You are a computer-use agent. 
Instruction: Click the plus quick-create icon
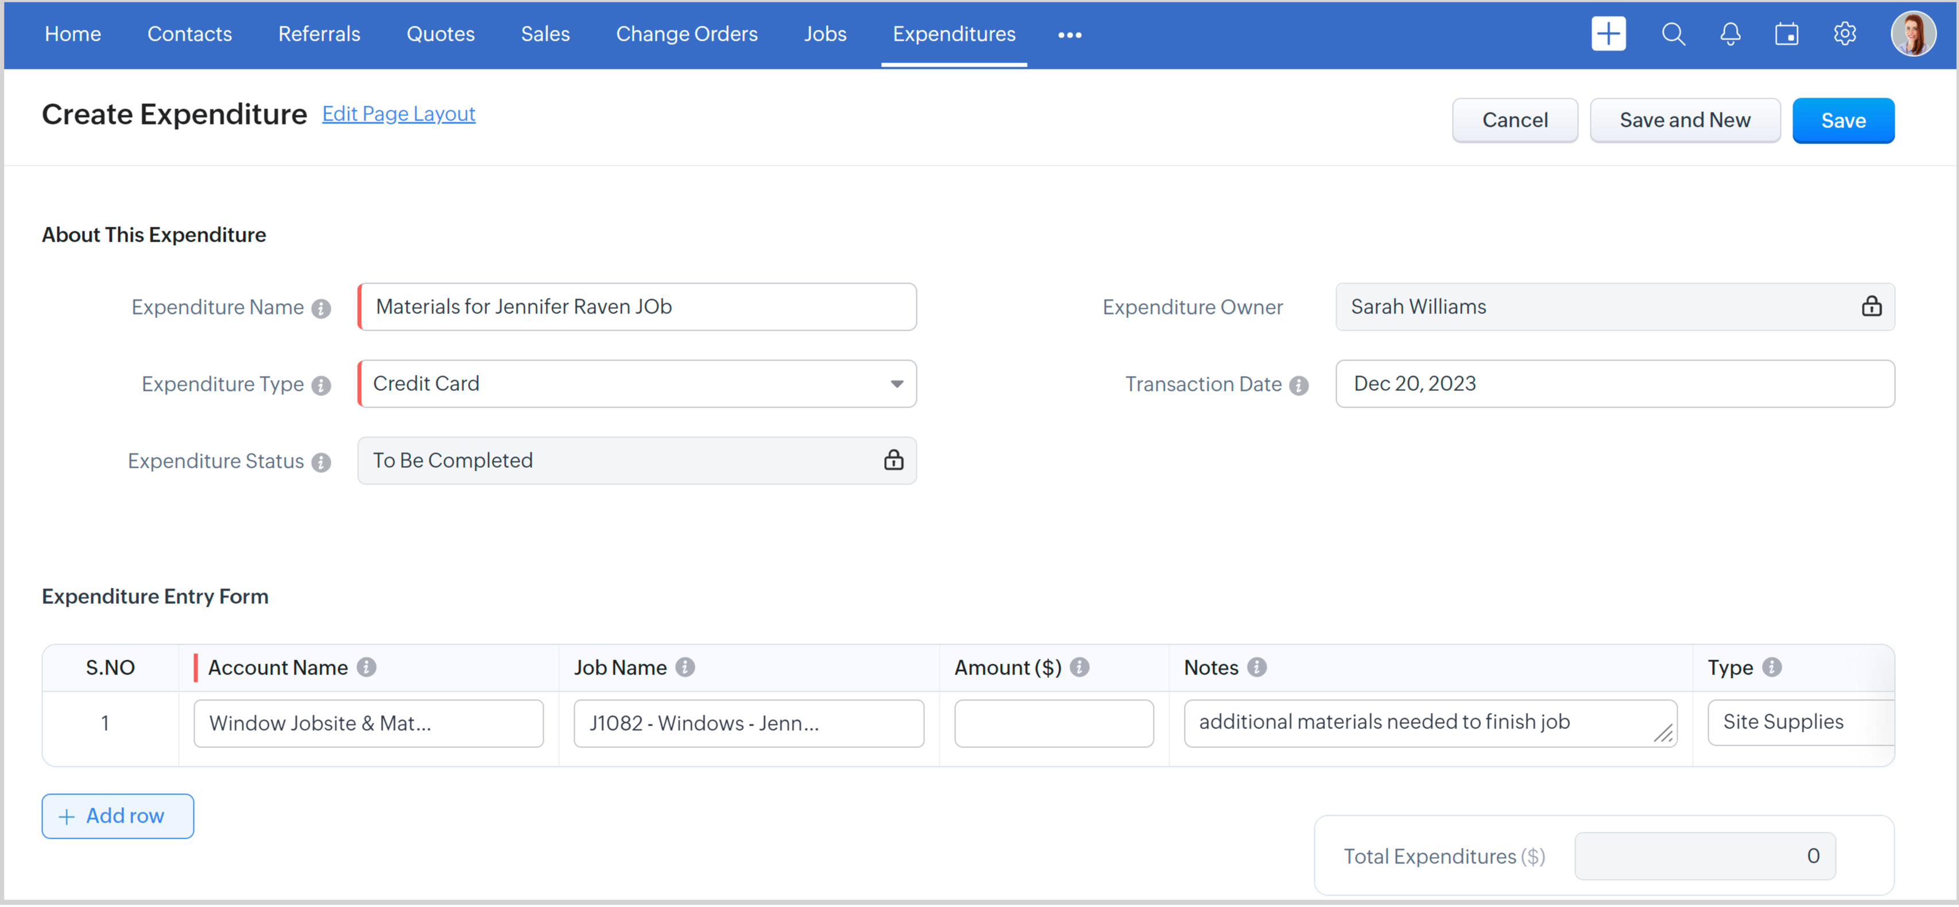click(1608, 34)
